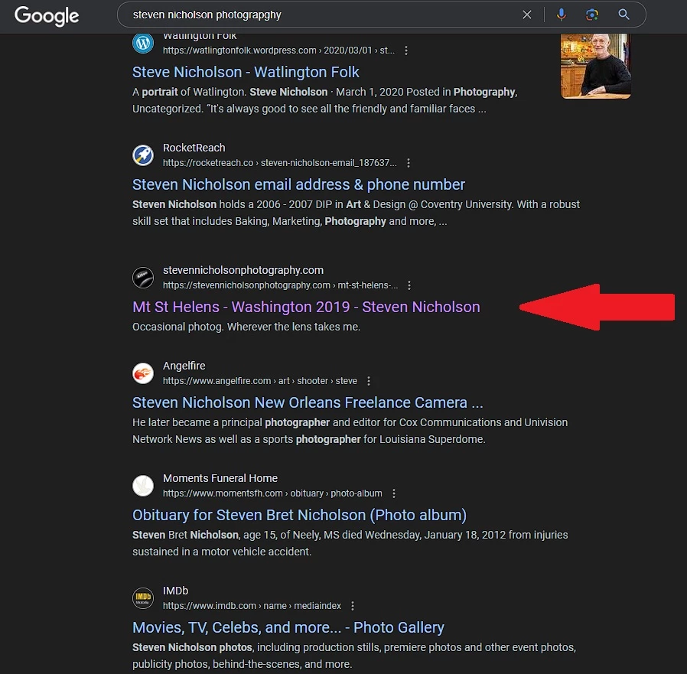Click the Moments Funeral Home favicon
Viewport: 687px width, 674px height.
click(143, 486)
